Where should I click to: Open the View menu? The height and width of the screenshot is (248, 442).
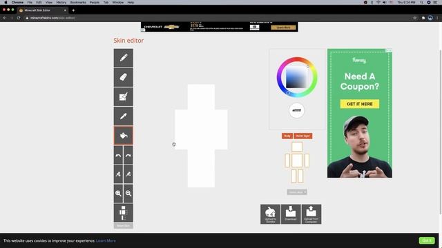pos(49,2)
